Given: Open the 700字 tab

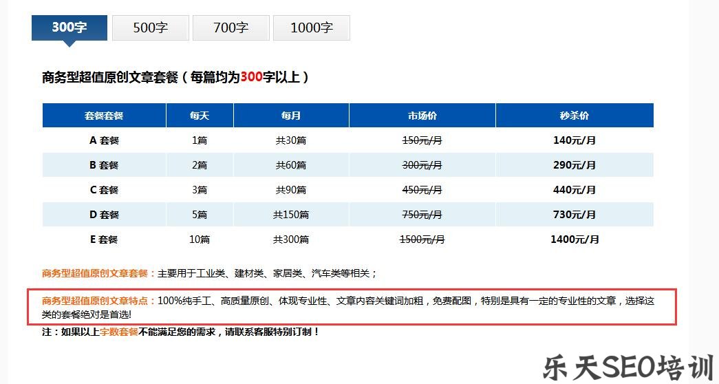Looking at the screenshot, I should [x=230, y=28].
